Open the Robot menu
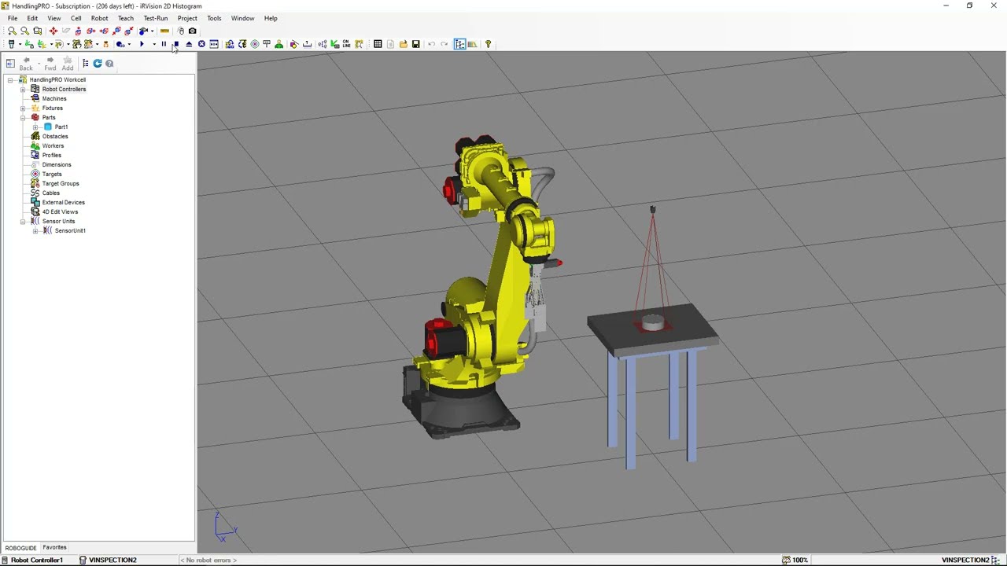 (100, 18)
